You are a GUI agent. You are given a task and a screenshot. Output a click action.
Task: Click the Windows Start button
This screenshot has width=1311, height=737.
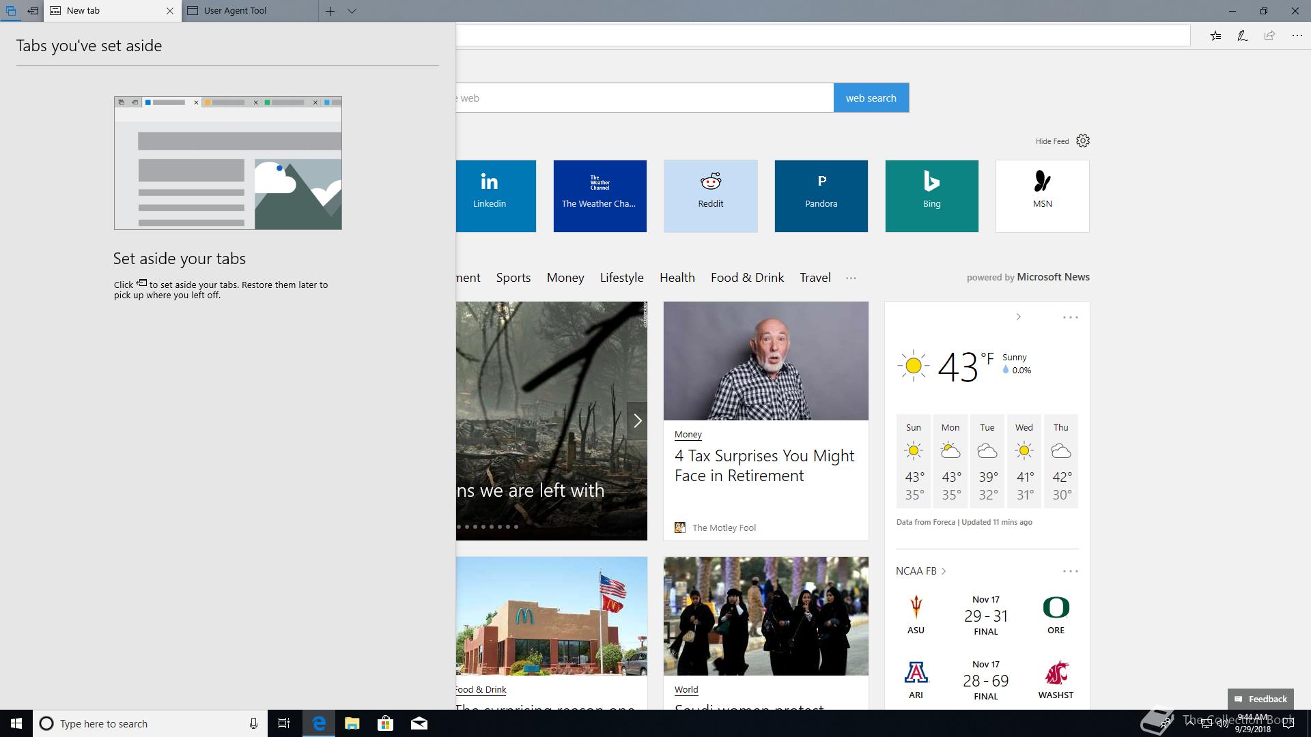click(x=16, y=723)
